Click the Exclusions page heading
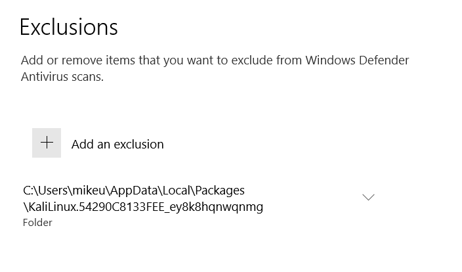This screenshot has width=462, height=272. pyautogui.click(x=69, y=27)
